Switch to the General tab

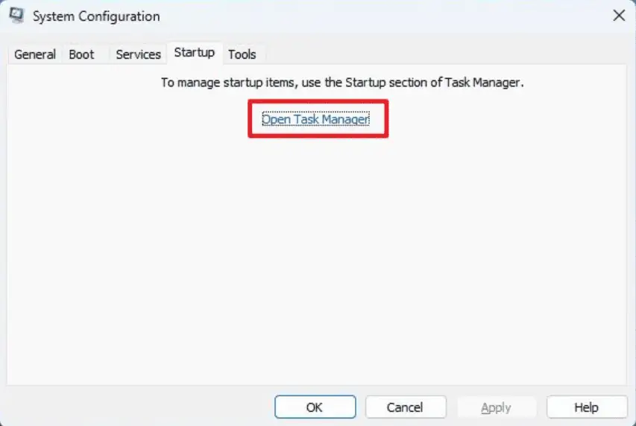pyautogui.click(x=35, y=54)
